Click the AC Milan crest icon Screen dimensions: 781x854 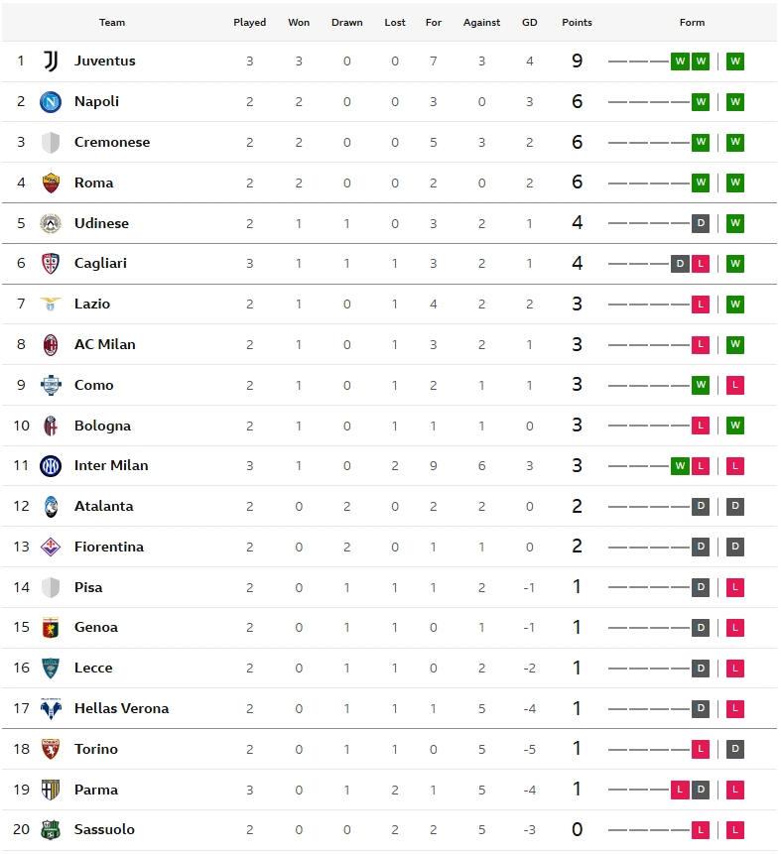click(51, 345)
